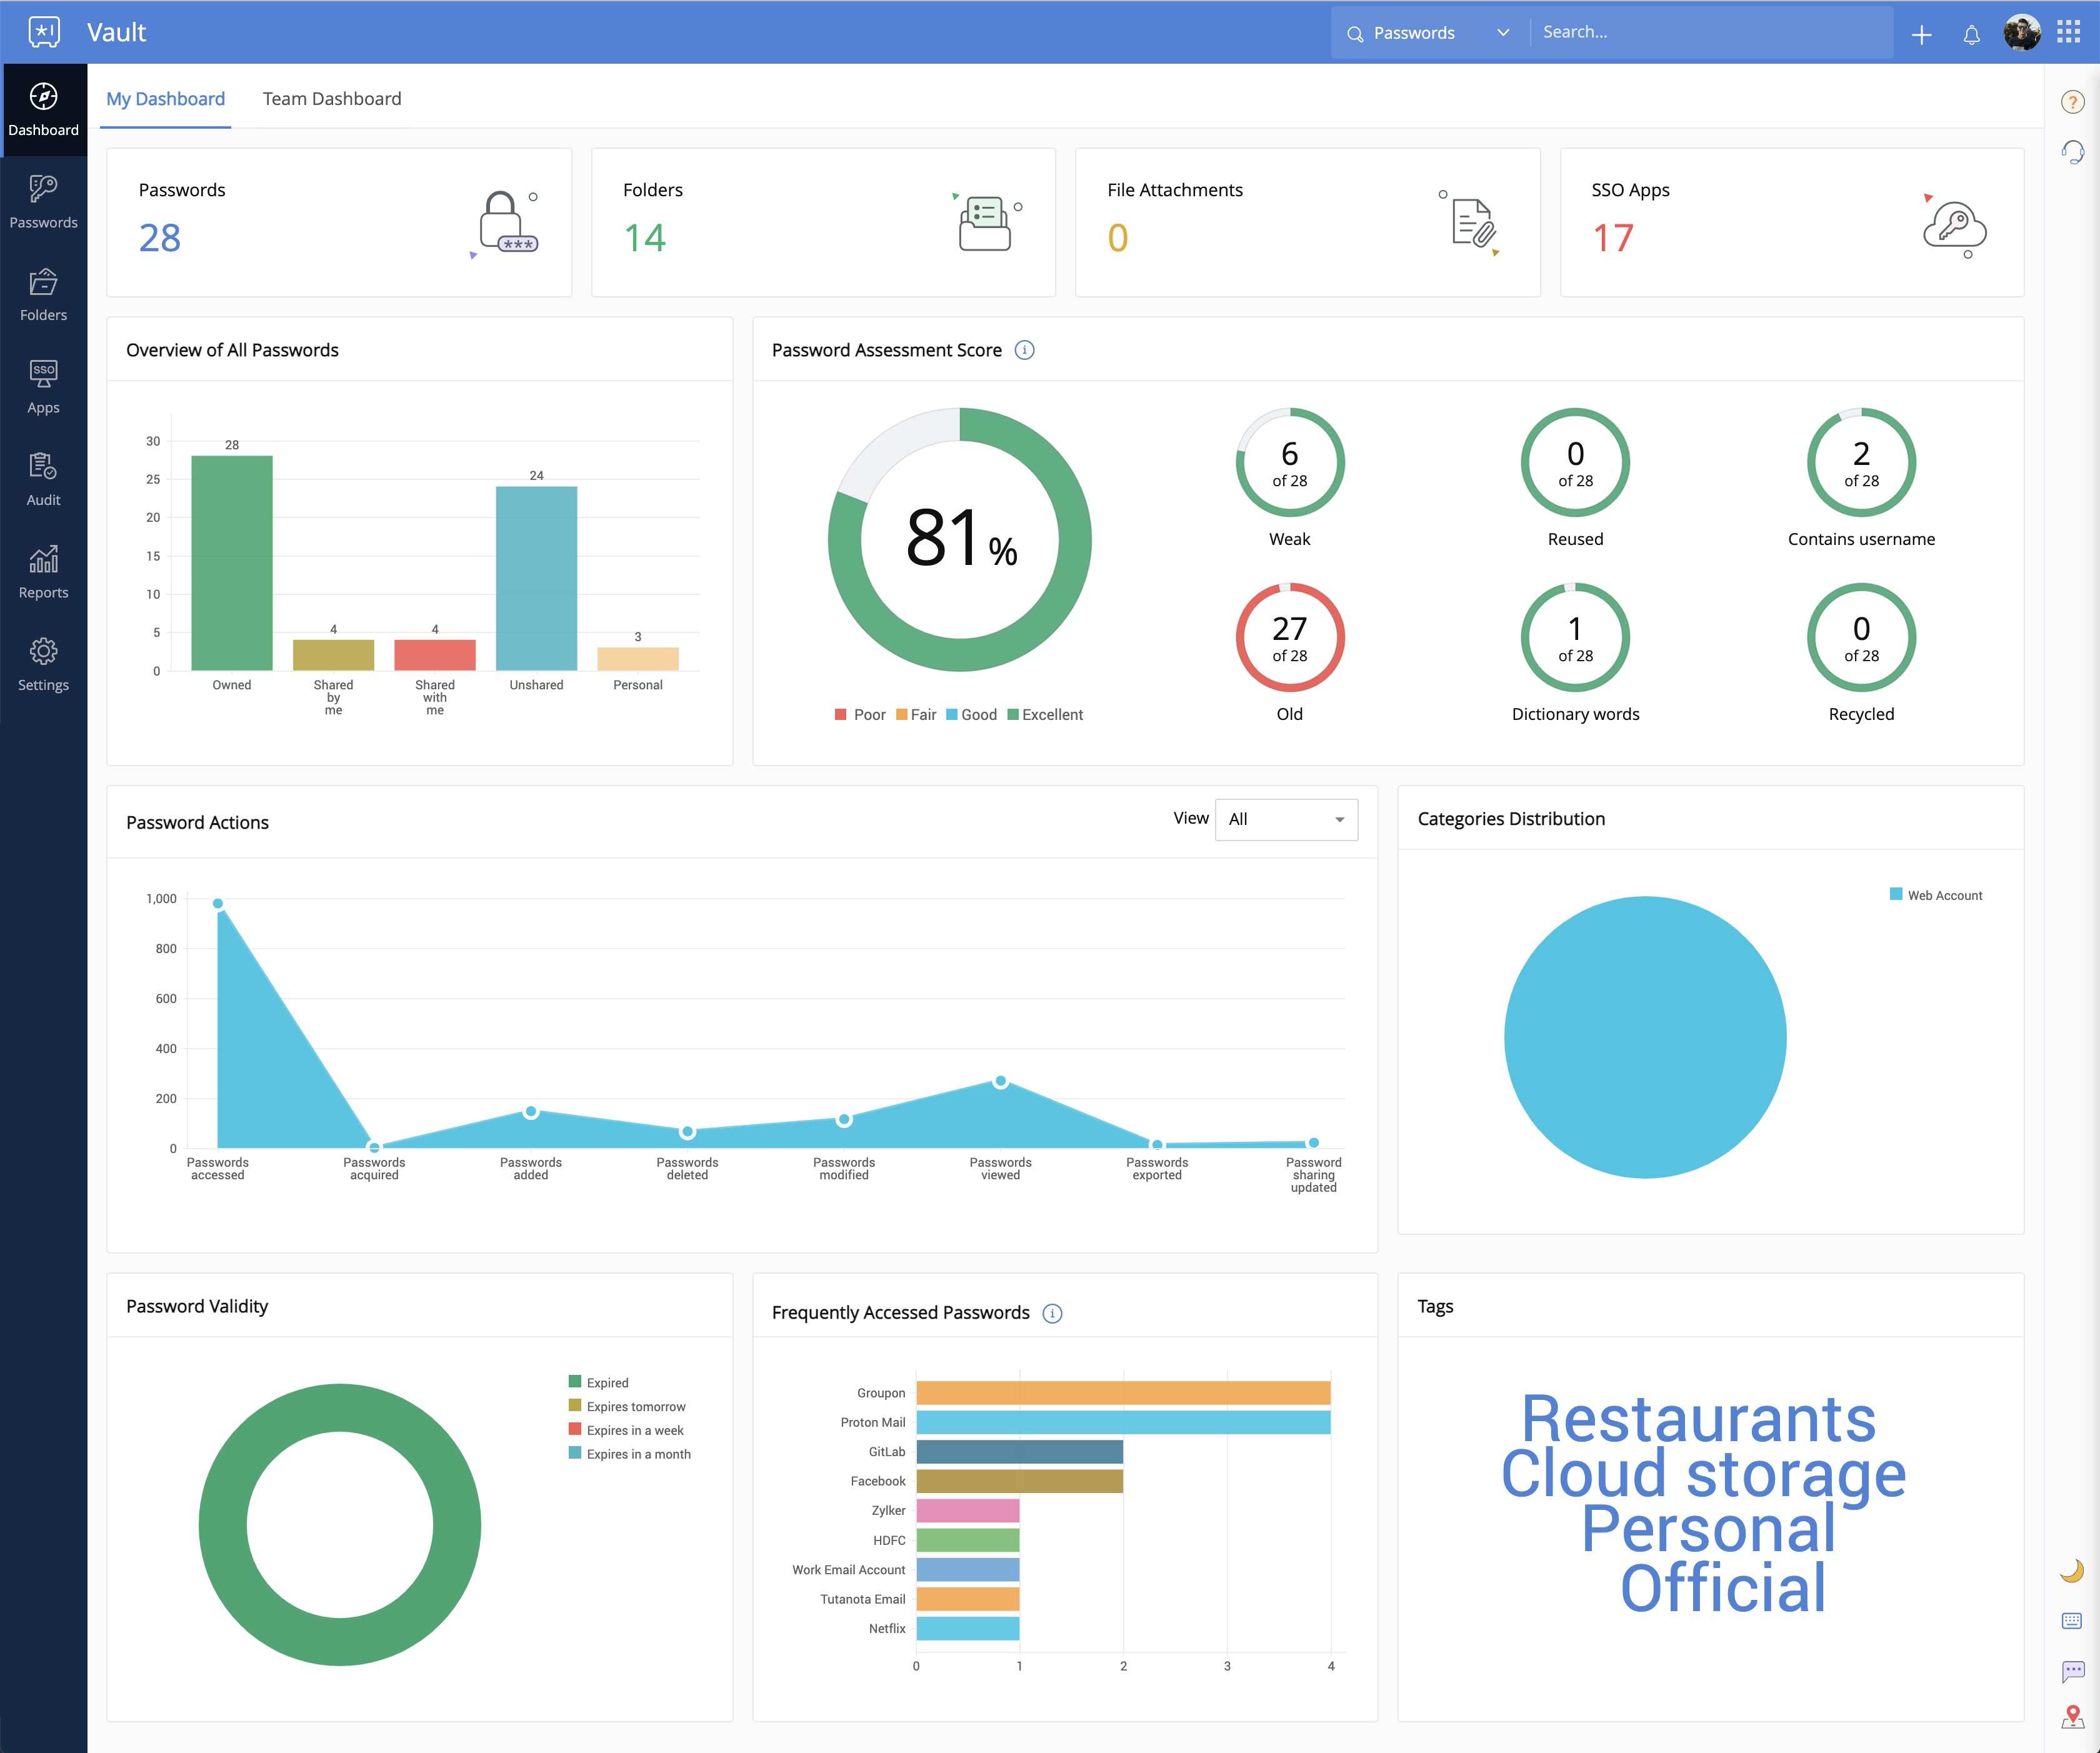Click the plus button to add a new item
This screenshot has width=2100, height=1753.
[1922, 33]
